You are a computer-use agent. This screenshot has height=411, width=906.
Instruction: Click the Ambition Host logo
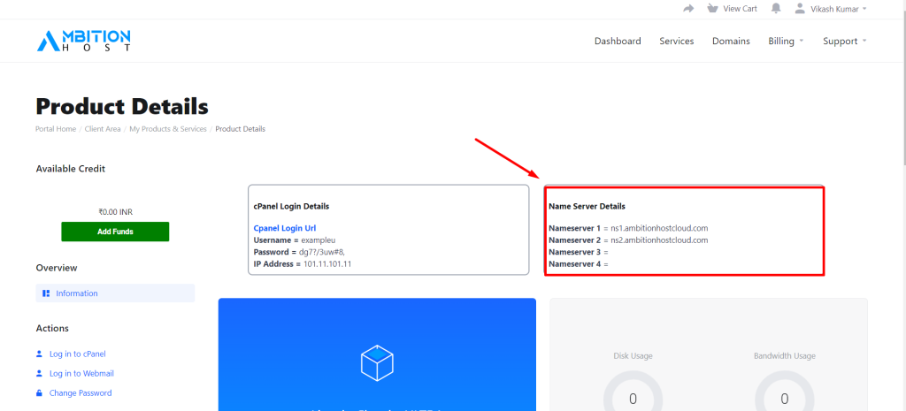pos(84,41)
